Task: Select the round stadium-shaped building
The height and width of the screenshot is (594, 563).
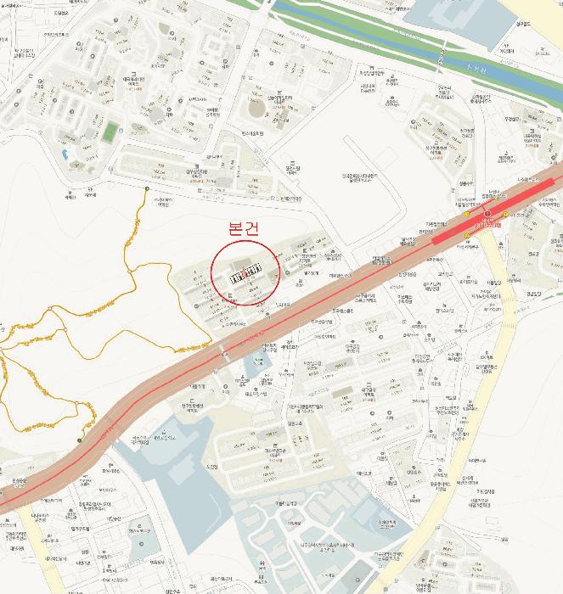Action: 256,108
